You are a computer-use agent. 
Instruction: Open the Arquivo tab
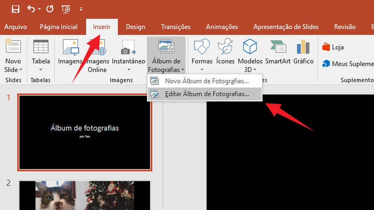[x=16, y=27]
